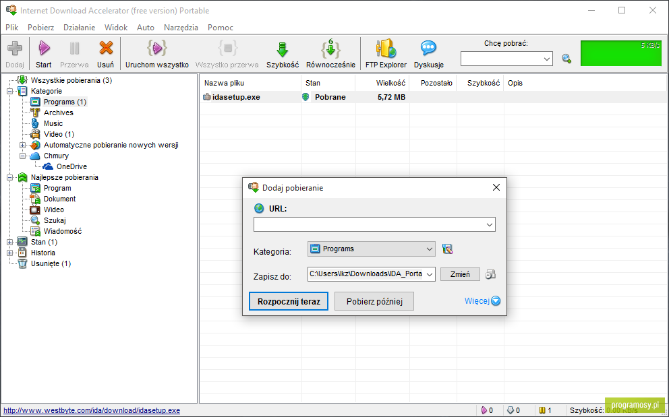669x417 pixels.
Task: Click the Pobierz później button
Action: click(x=374, y=301)
